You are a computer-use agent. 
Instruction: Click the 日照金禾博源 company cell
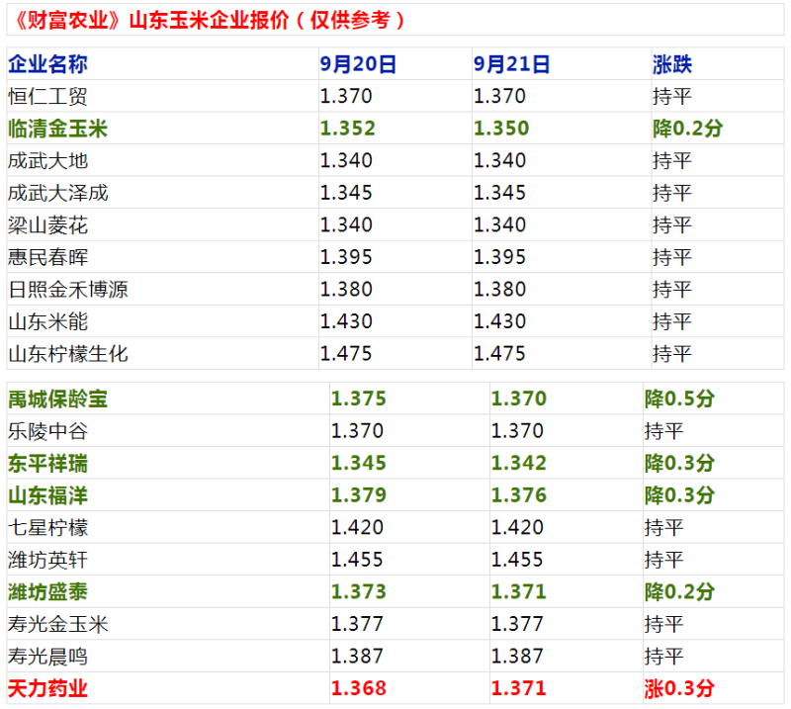click(x=67, y=290)
